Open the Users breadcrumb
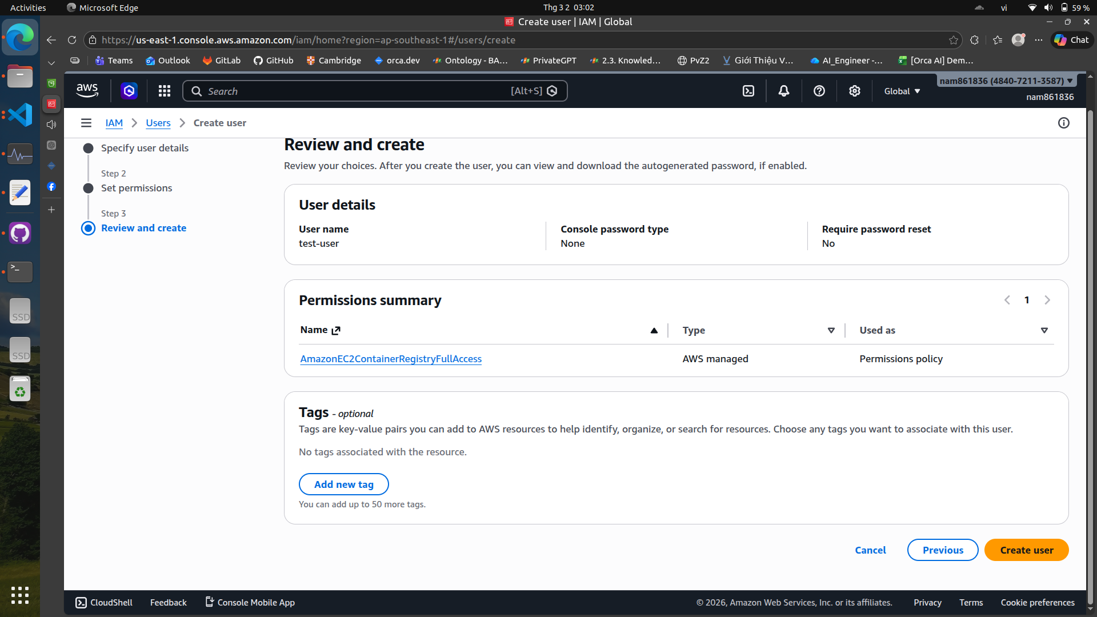The image size is (1097, 617). 158,123
